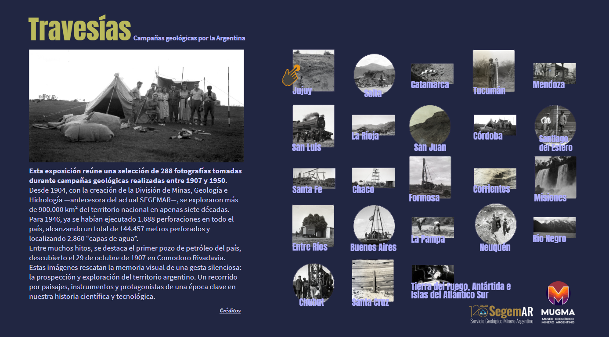Open the Buenos Aires circular thumbnail
609x337 pixels.
click(374, 226)
